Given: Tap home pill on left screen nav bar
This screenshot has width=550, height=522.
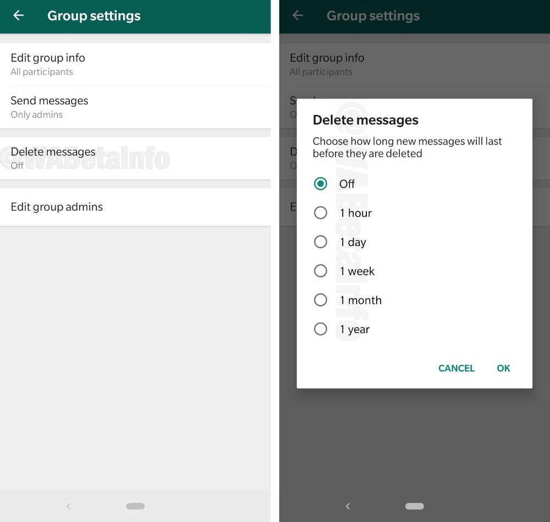Looking at the screenshot, I should (x=135, y=506).
